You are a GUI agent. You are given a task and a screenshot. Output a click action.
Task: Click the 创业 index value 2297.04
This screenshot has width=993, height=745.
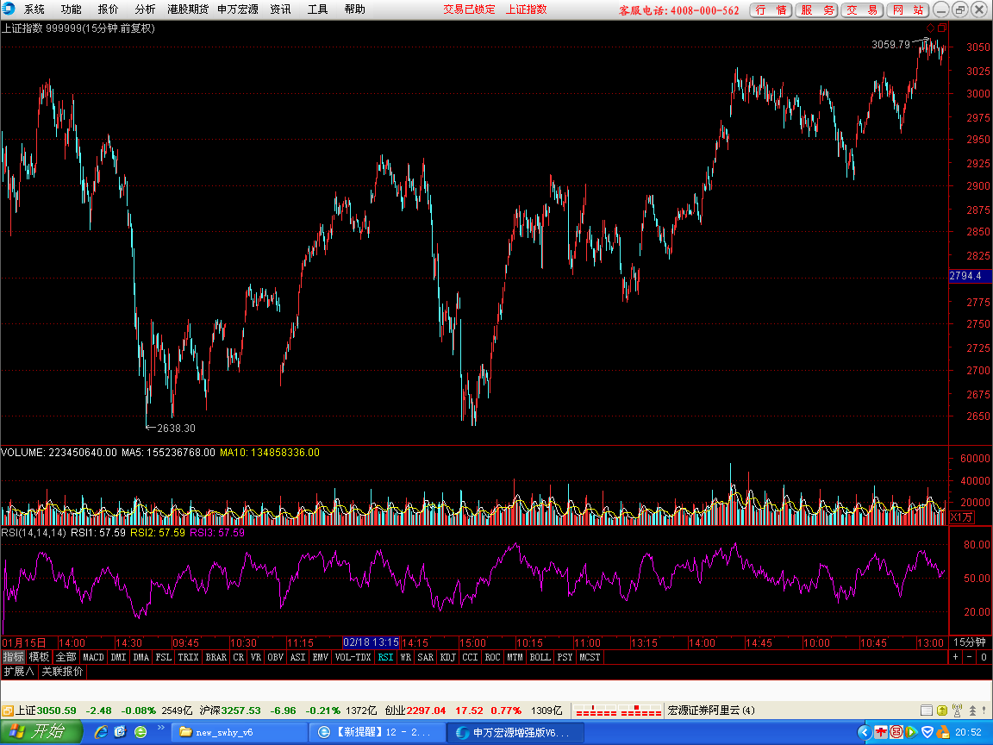(426, 711)
